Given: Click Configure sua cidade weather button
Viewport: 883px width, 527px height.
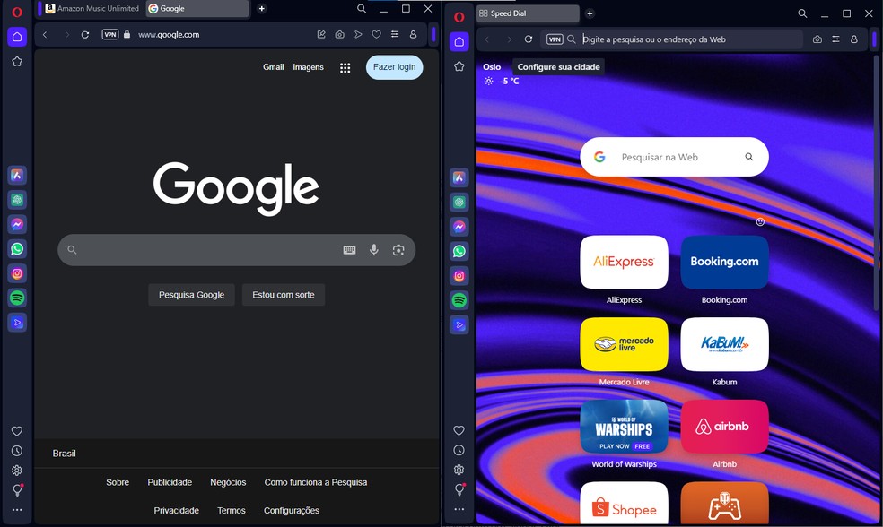Looking at the screenshot, I should pos(559,67).
